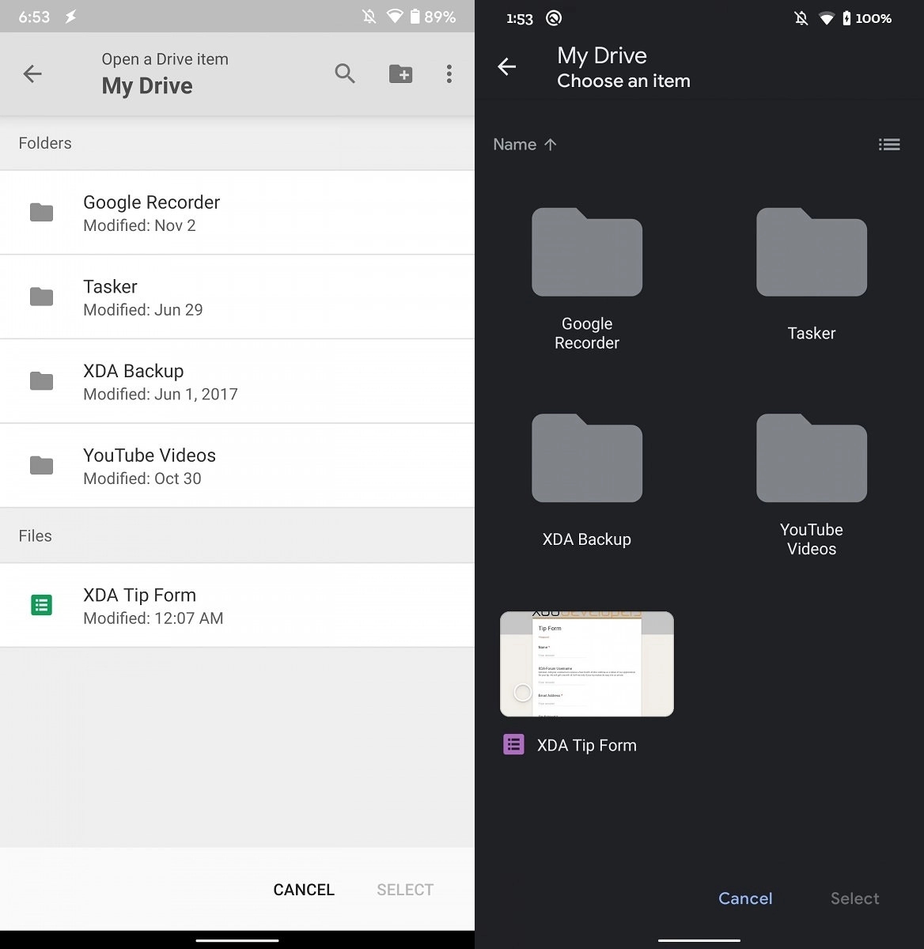The height and width of the screenshot is (949, 924).
Task: Tap 'Modified: 12:07 AM' under XDA Tip Form
Action: pyautogui.click(x=153, y=618)
